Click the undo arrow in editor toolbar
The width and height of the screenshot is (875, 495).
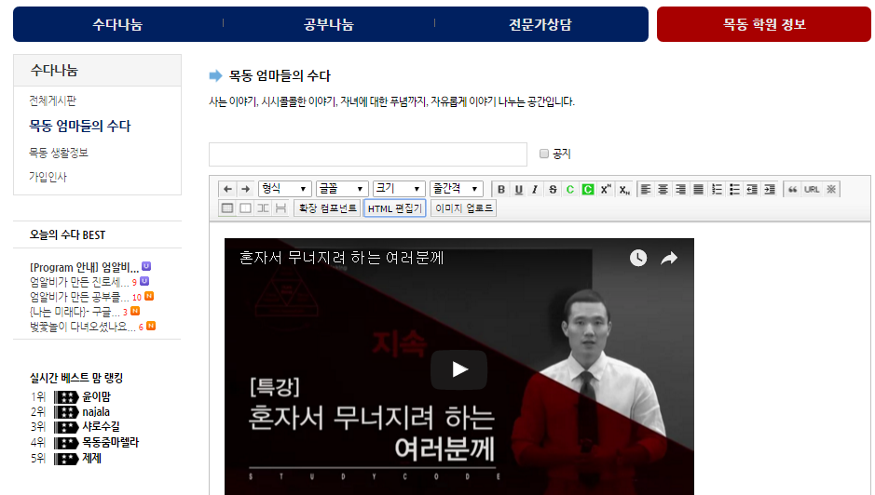228,189
